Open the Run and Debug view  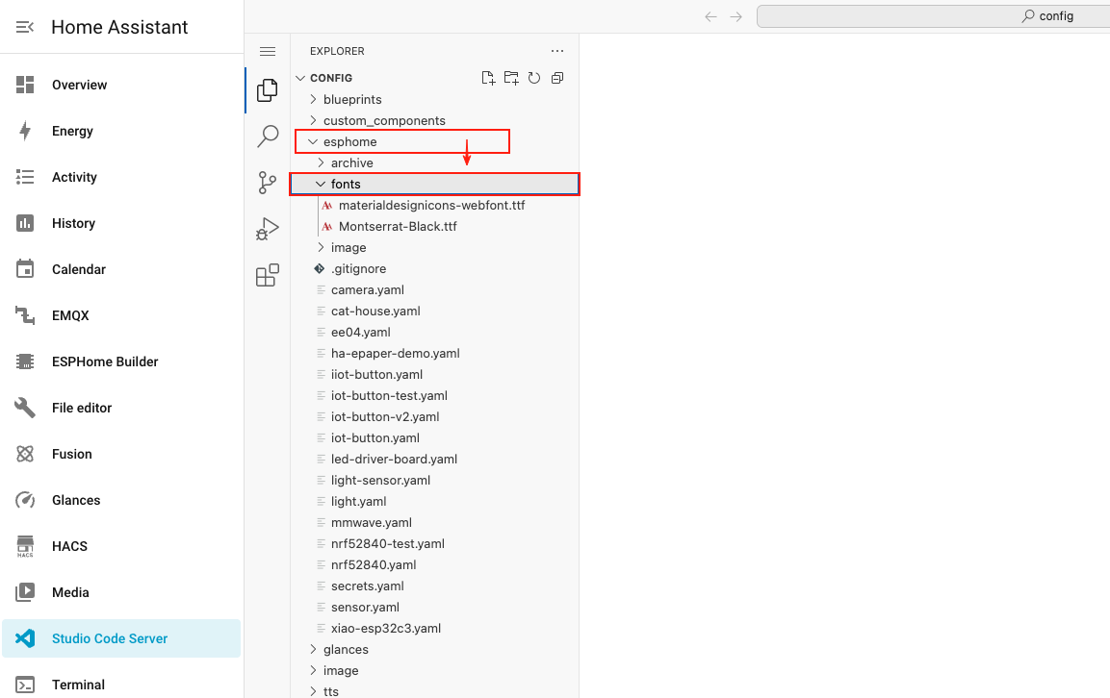point(268,229)
